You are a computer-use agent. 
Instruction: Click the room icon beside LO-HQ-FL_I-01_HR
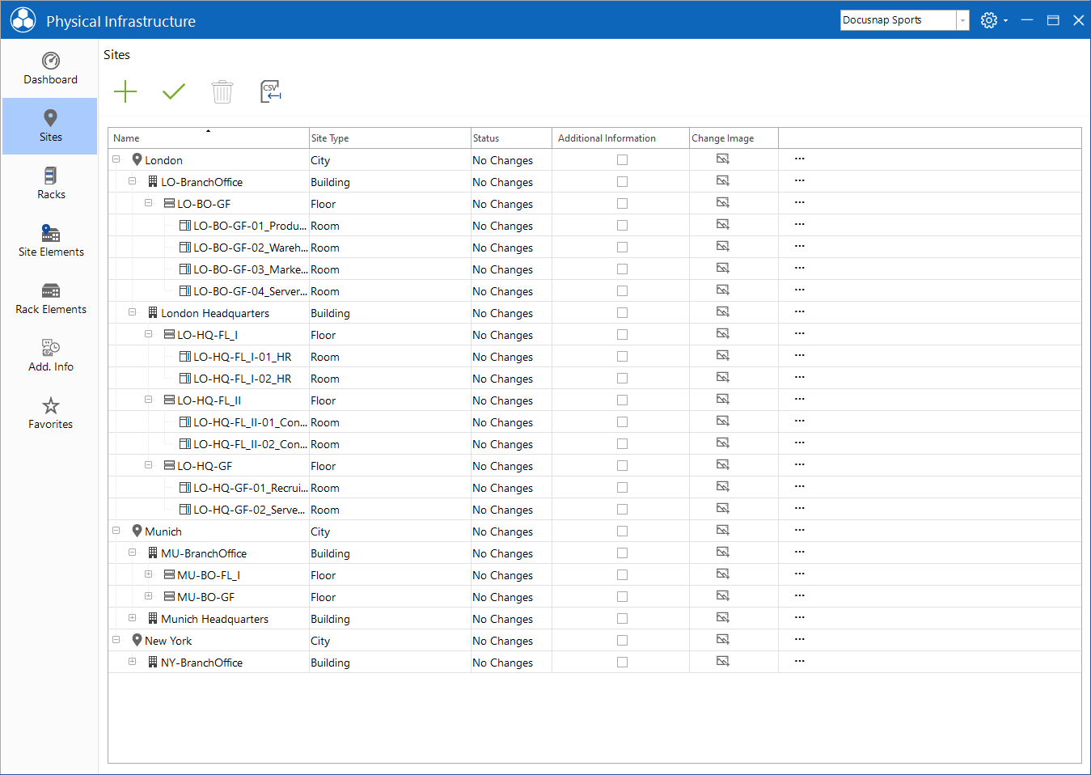185,356
